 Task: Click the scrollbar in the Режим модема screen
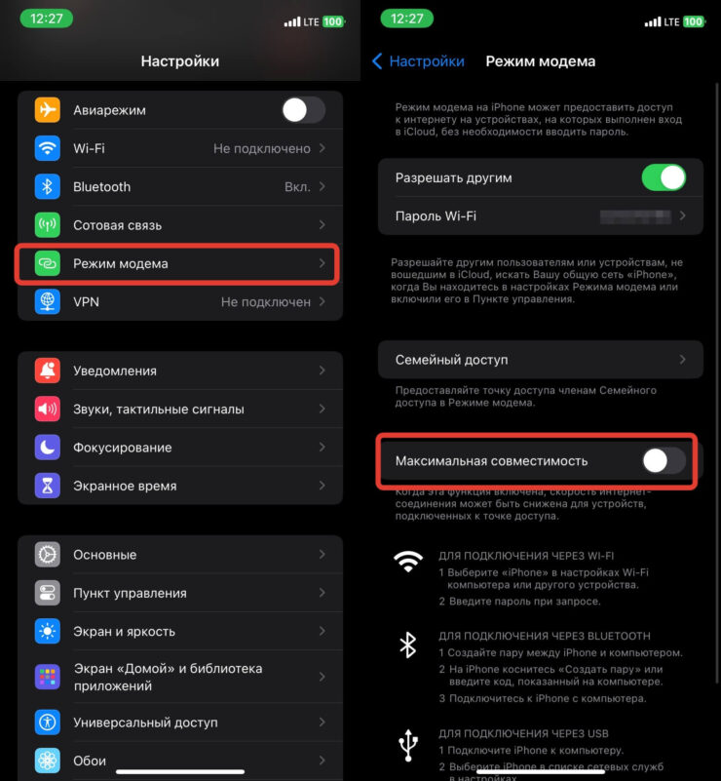tap(717, 383)
